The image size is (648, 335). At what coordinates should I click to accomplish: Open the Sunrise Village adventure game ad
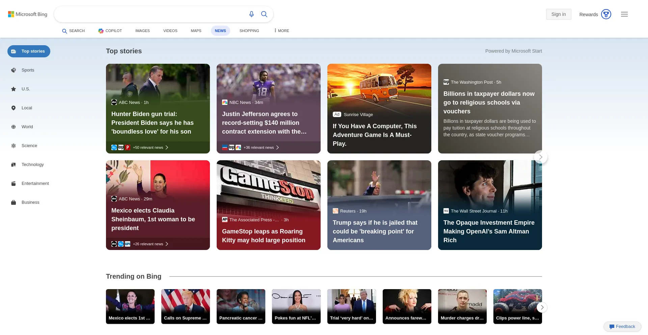379,109
